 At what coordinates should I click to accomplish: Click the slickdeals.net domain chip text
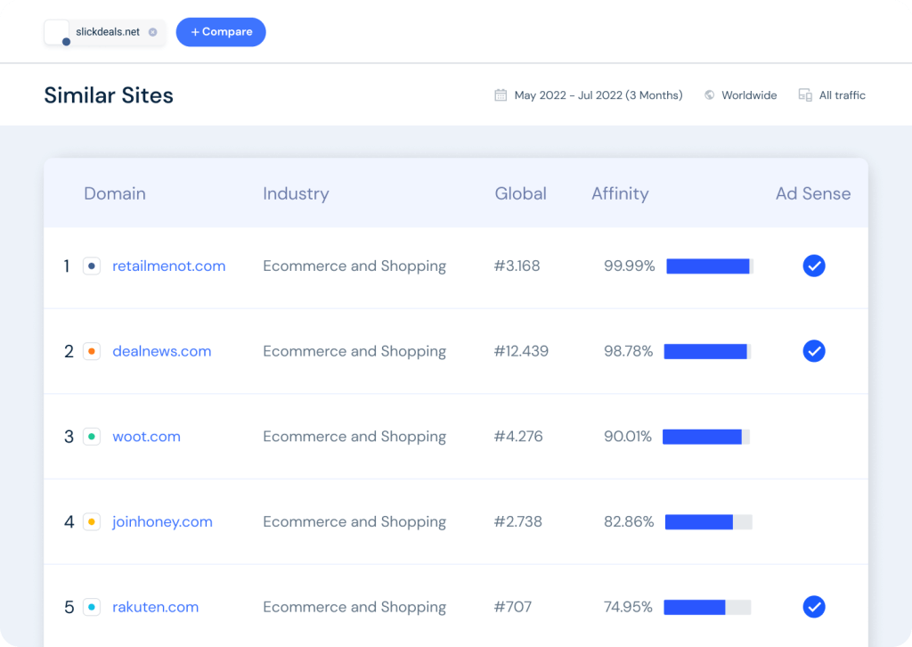click(x=108, y=32)
